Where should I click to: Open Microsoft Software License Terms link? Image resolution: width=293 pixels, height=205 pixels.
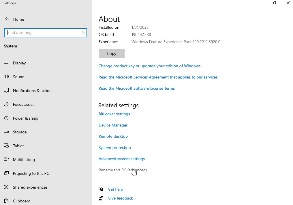pyautogui.click(x=137, y=88)
